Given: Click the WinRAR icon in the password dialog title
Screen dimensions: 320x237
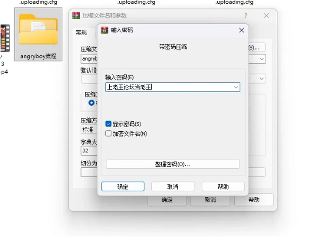Looking at the screenshot, I should click(x=104, y=30).
